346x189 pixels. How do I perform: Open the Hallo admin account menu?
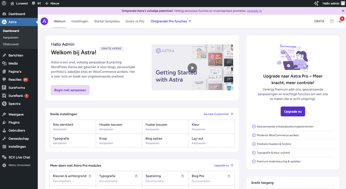pos(334,3)
